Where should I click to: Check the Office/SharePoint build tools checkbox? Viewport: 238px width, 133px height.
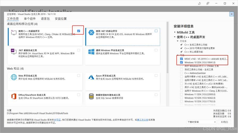pyautogui.click(x=78, y=95)
